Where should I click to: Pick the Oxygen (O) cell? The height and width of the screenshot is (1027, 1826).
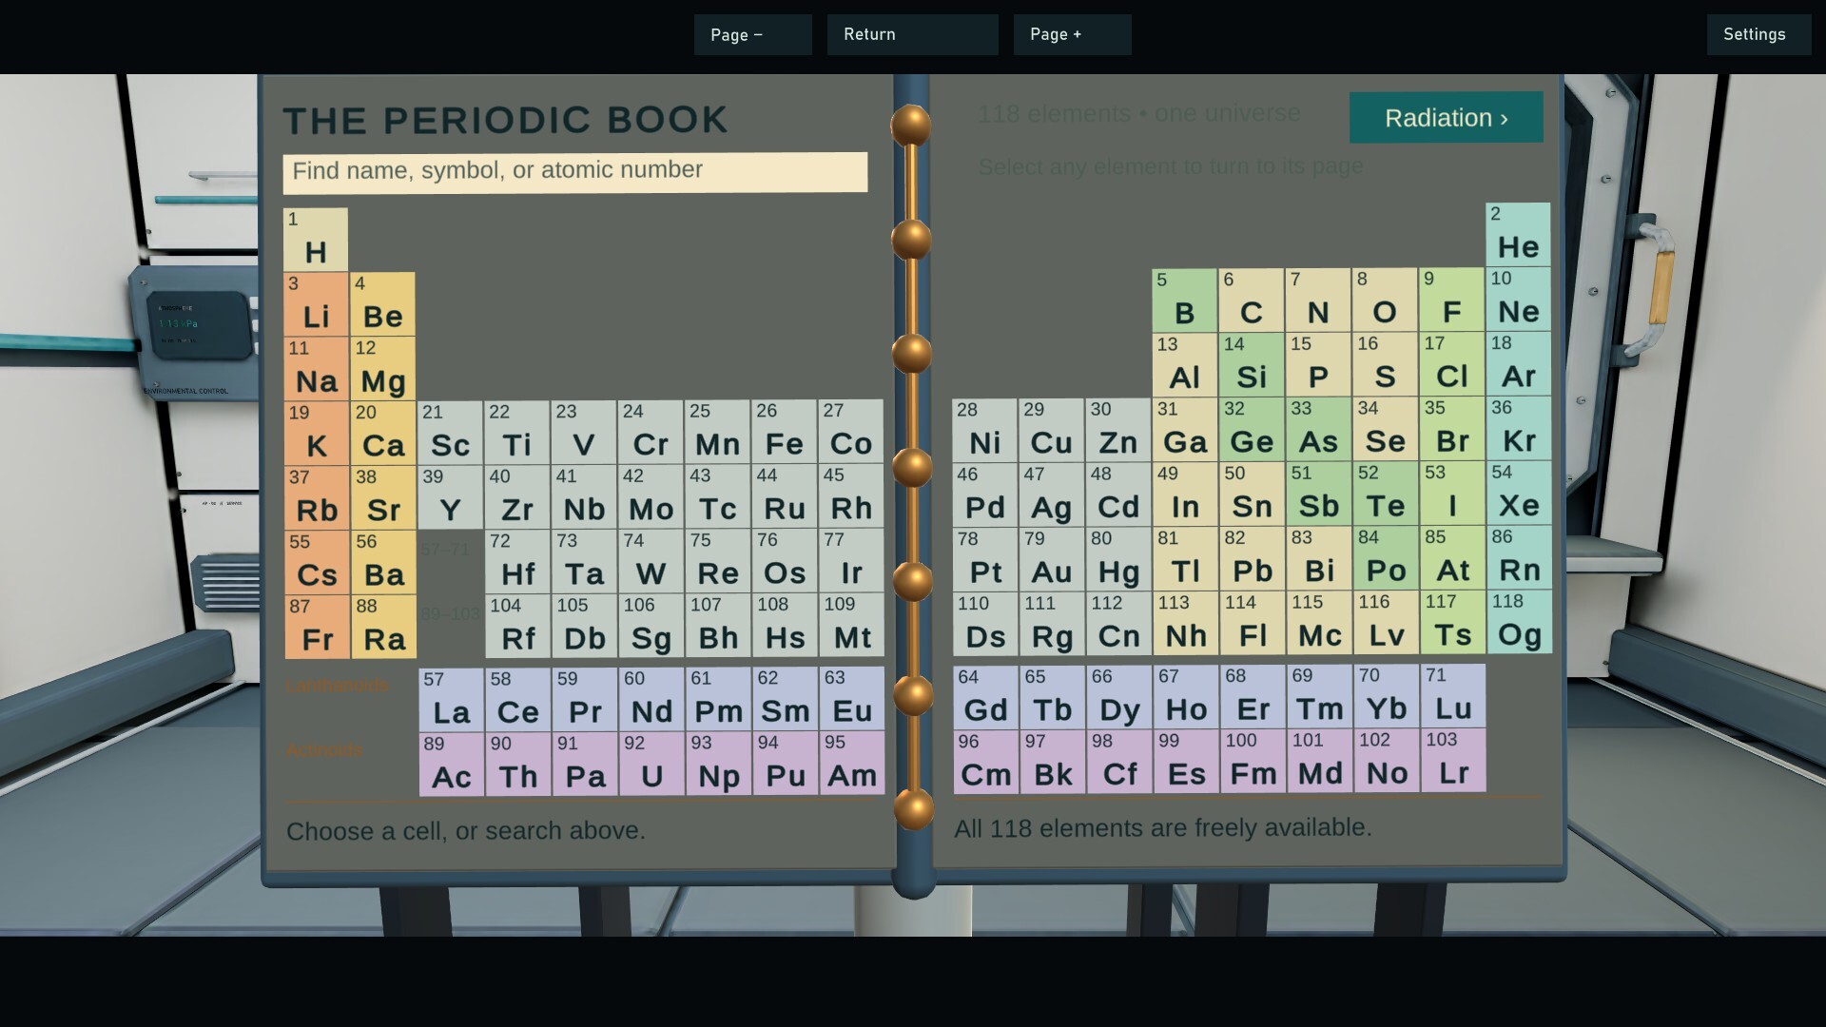(1385, 300)
